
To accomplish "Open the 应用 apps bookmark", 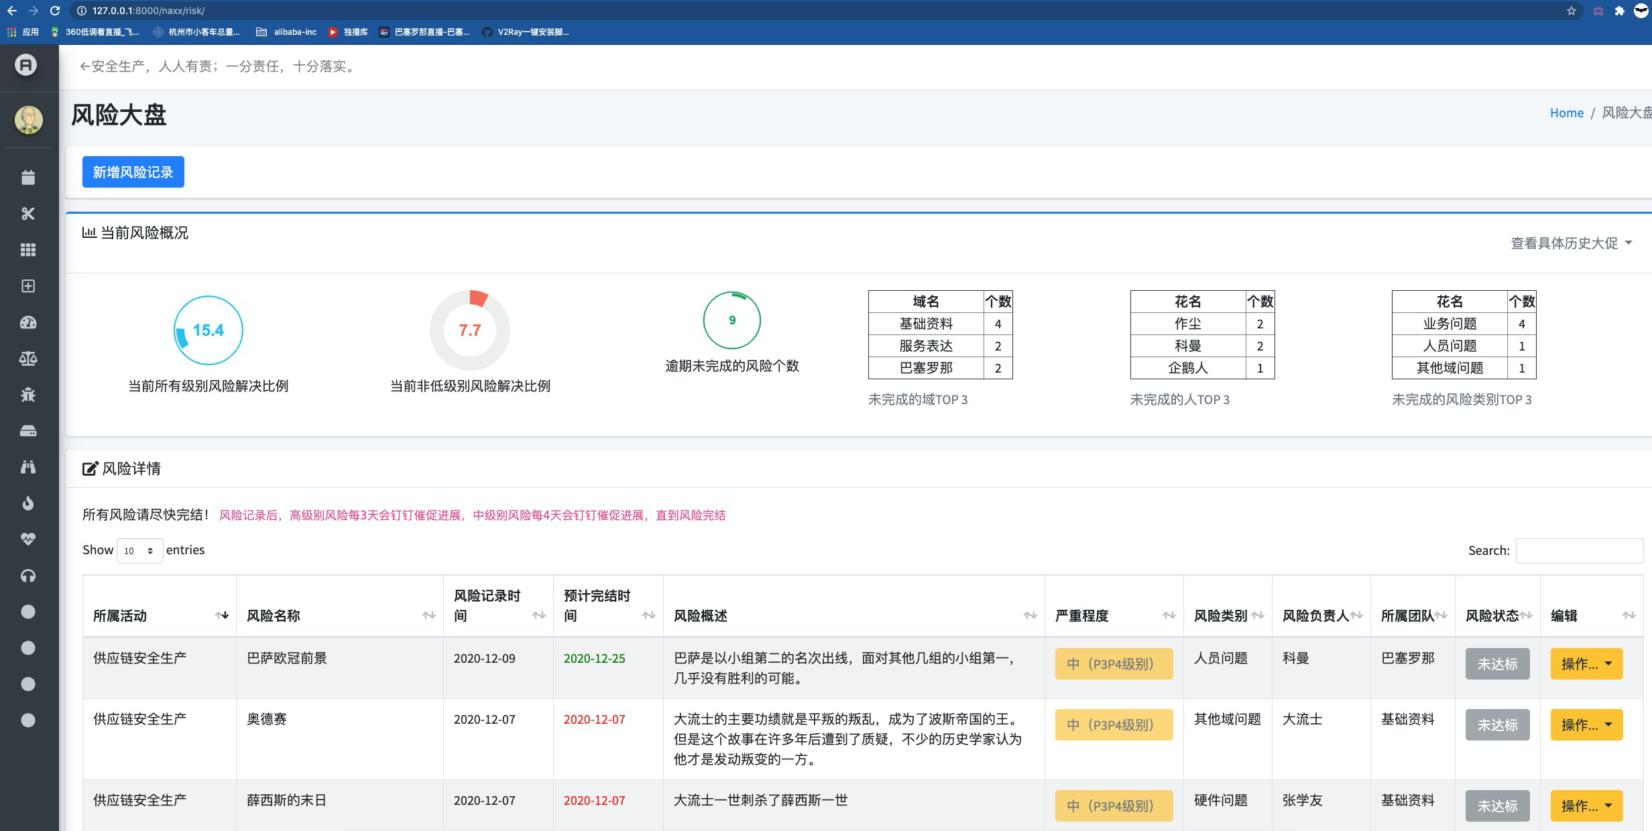I will [23, 31].
